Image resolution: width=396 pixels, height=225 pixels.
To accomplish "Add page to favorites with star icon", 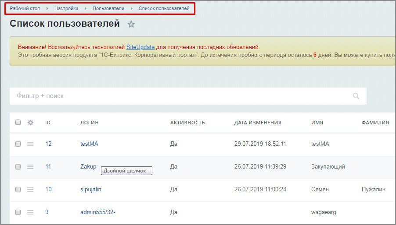I will pyautogui.click(x=131, y=25).
